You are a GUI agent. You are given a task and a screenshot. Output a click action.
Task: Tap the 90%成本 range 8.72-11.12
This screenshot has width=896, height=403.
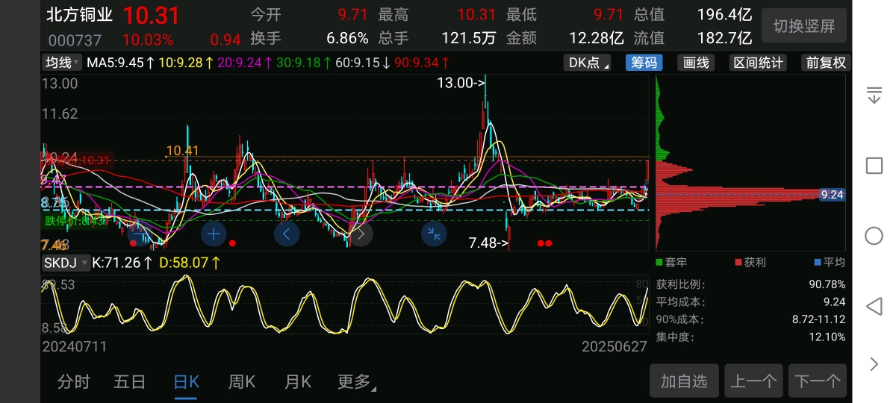pos(818,319)
